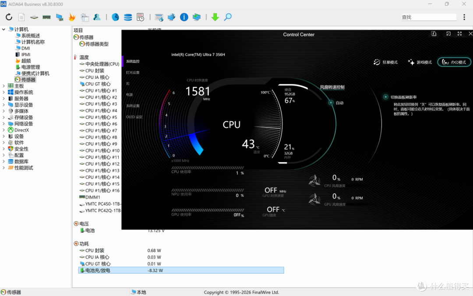Open the flame stability test icon
The image size is (473, 296).
[x=72, y=17]
